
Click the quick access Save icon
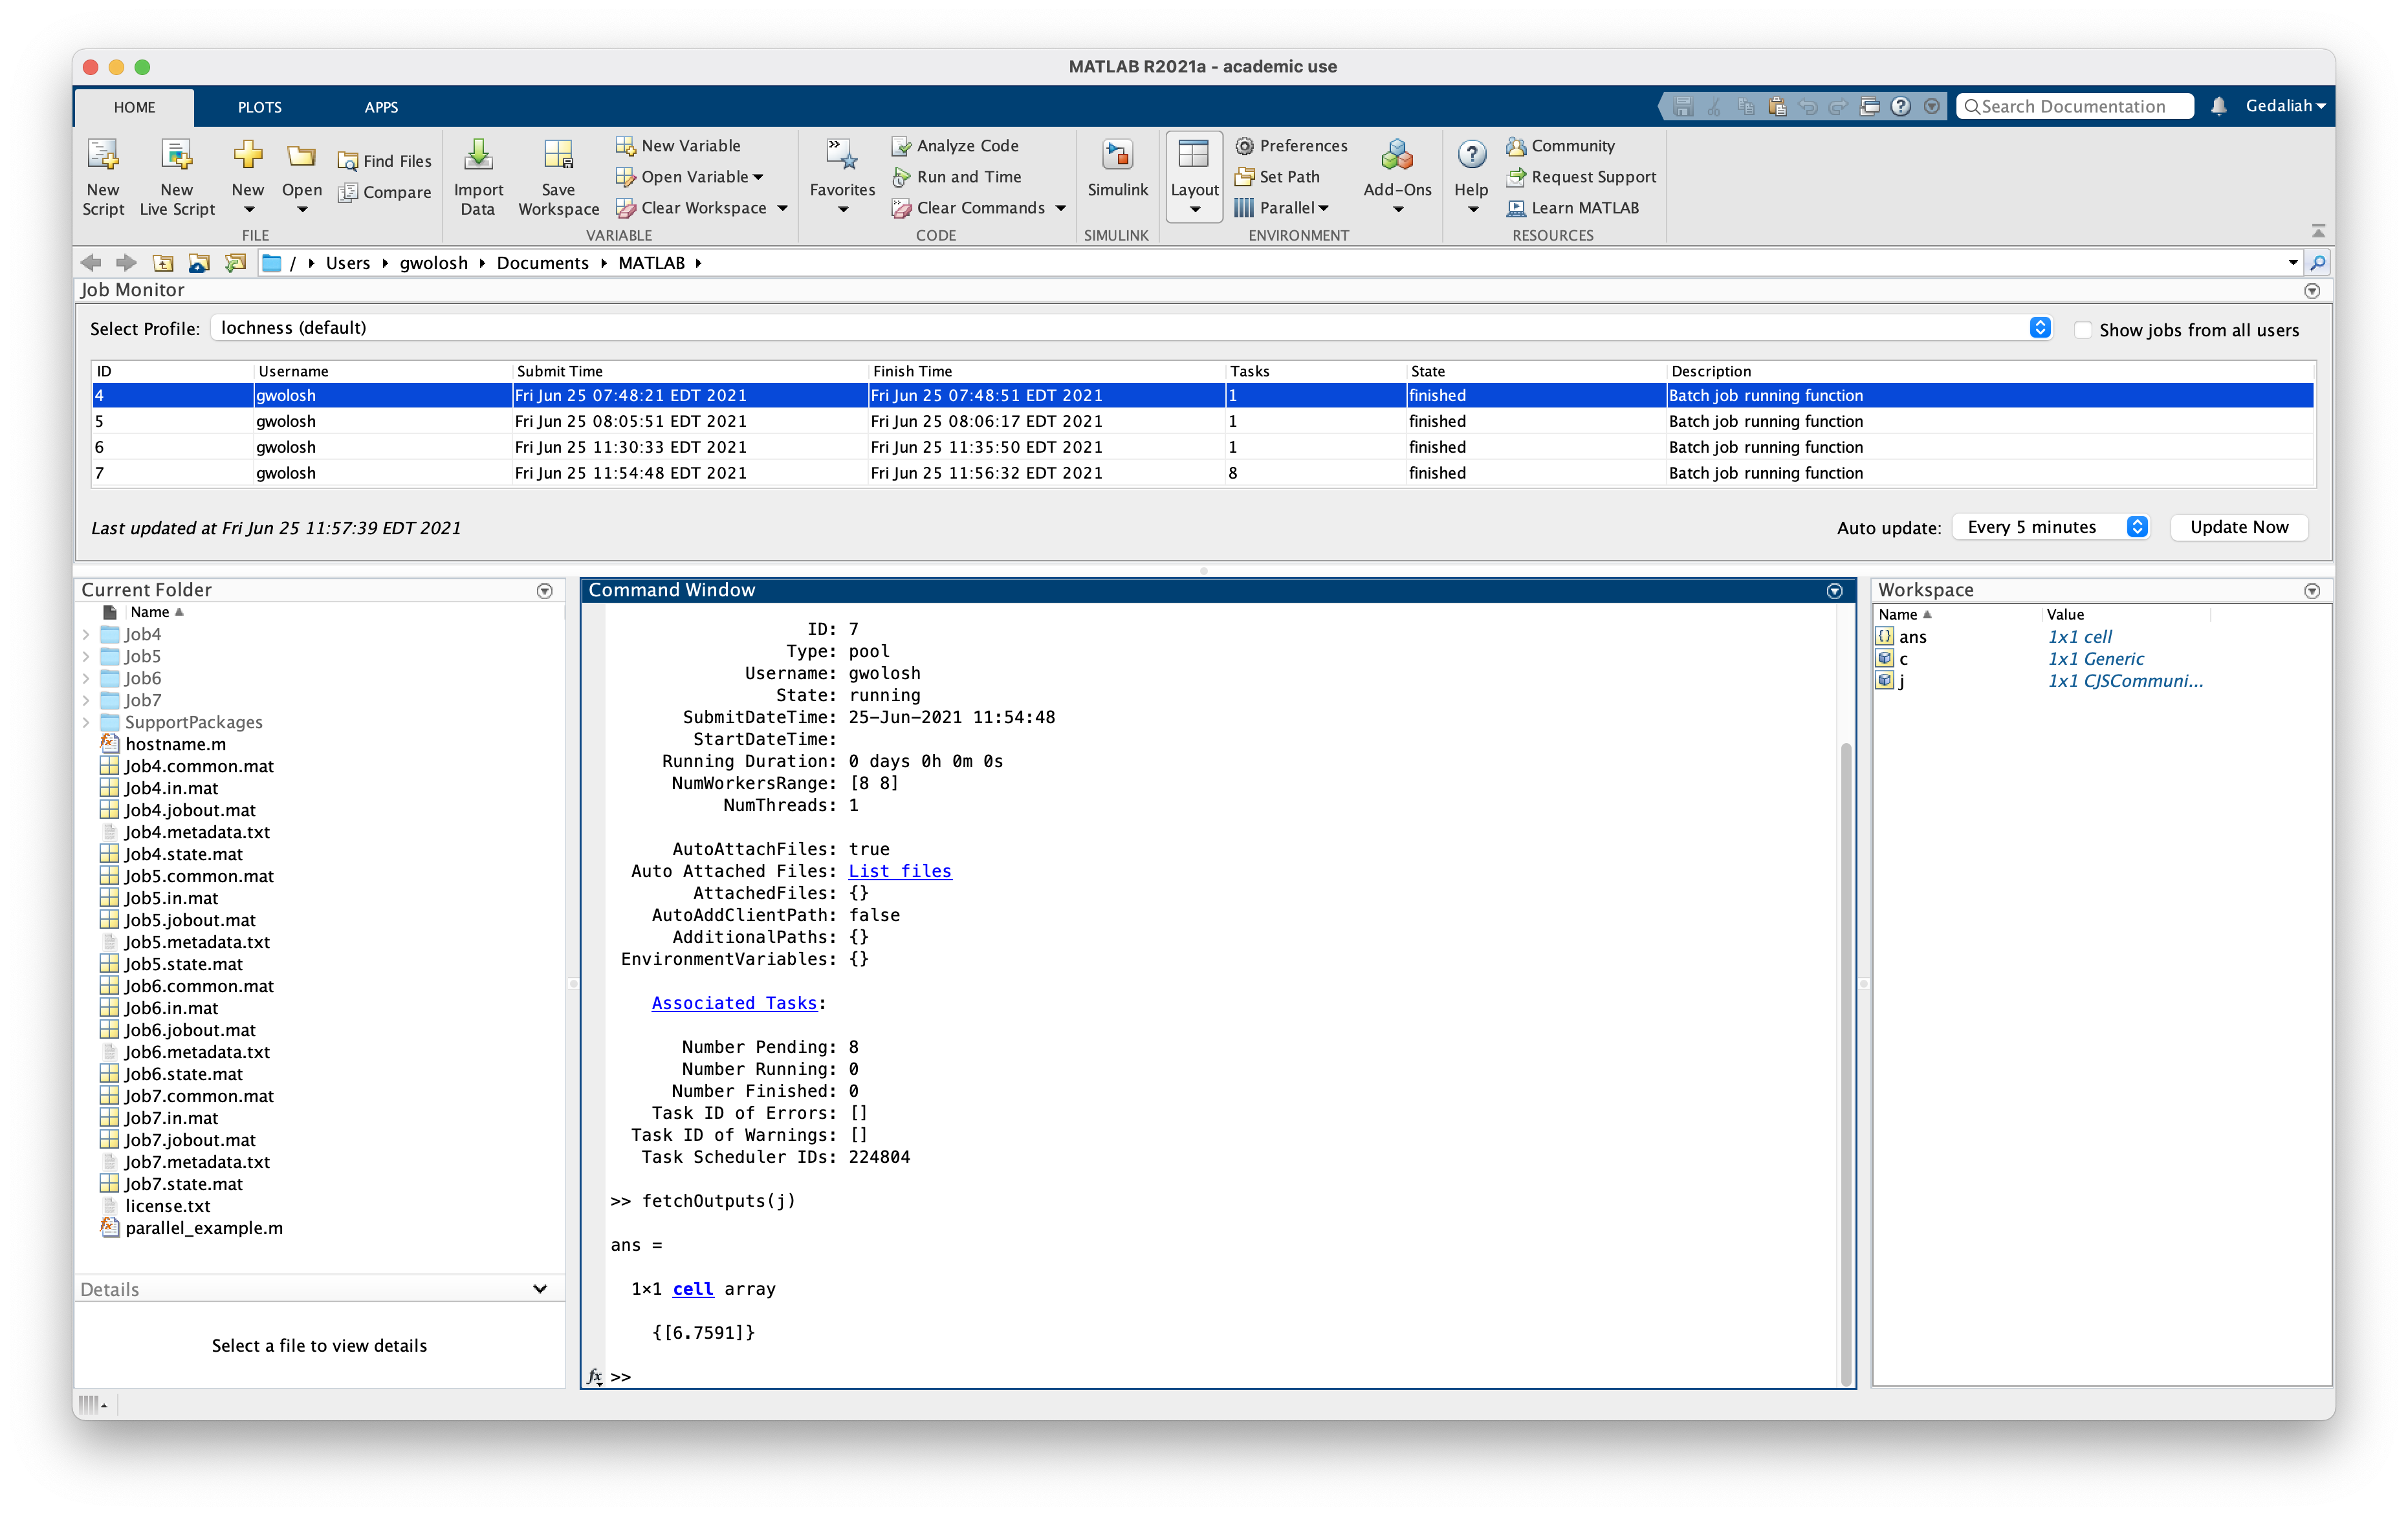click(x=1683, y=106)
